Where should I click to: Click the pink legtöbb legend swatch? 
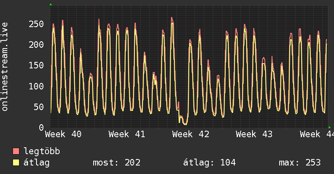tap(16, 151)
